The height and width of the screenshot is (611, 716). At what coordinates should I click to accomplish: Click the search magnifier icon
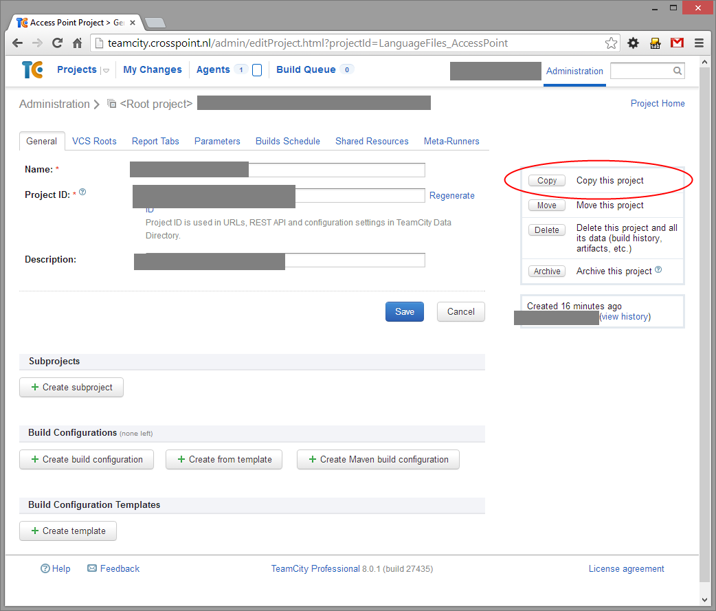click(678, 71)
